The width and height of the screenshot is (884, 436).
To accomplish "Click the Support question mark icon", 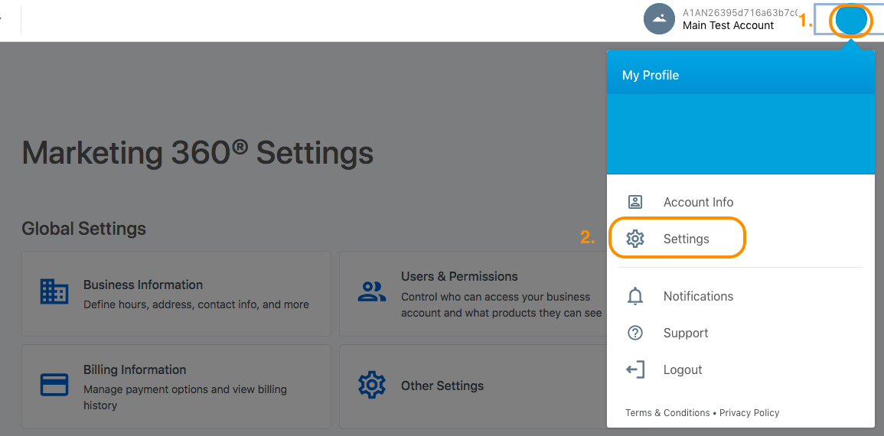I will (635, 333).
